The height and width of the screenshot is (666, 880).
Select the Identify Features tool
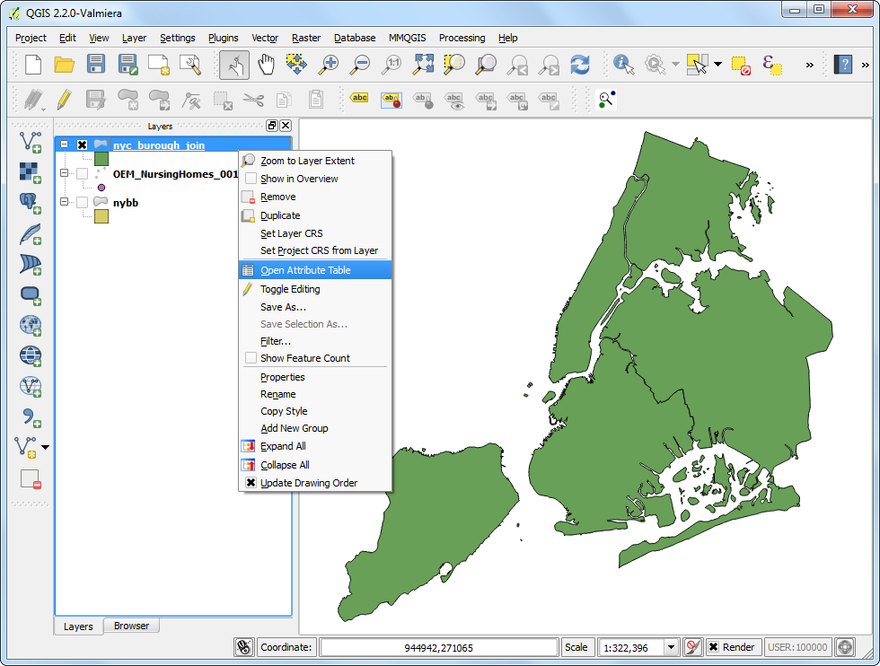tap(623, 65)
